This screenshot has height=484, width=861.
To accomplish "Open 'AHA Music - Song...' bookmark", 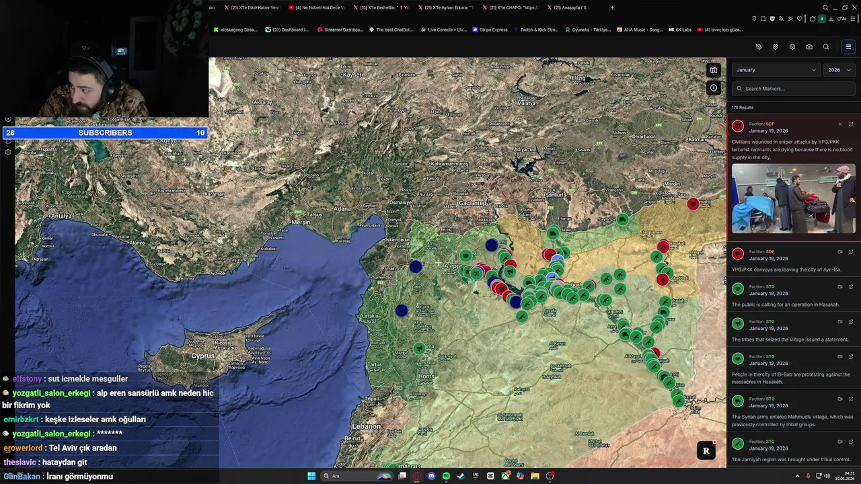I will click(639, 30).
